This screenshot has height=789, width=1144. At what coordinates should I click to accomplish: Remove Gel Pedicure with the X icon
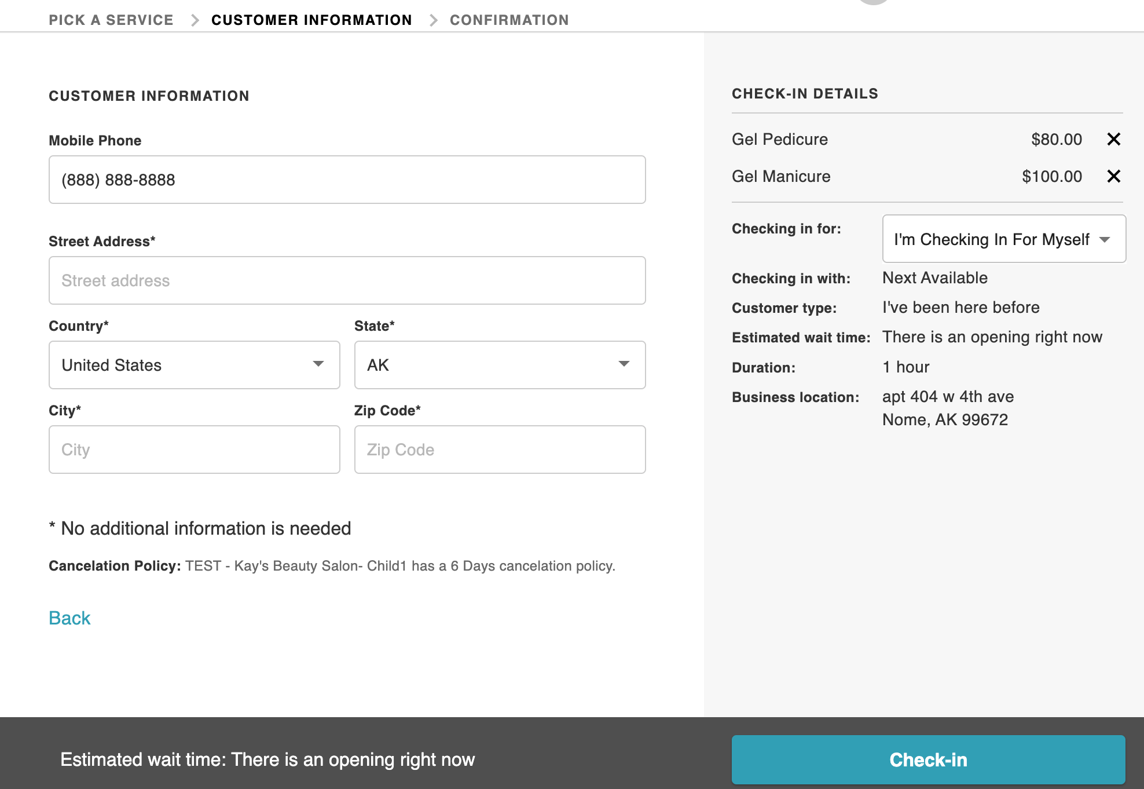1113,139
